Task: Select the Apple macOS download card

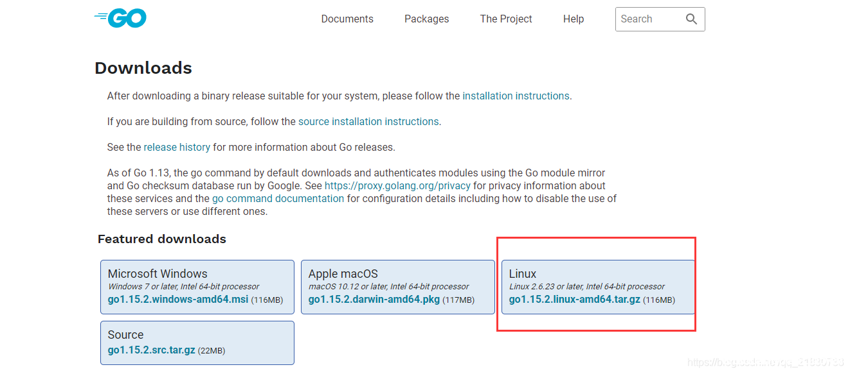Action: point(398,287)
